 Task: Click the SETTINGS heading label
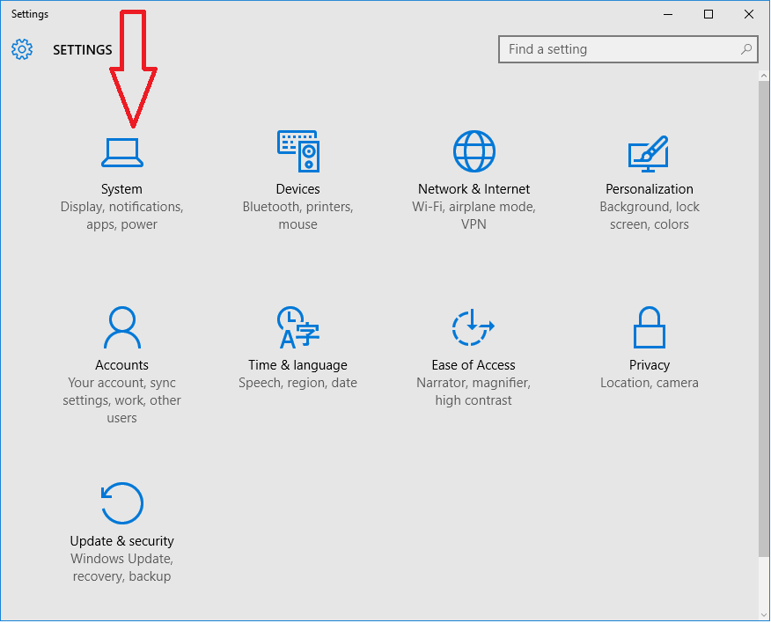[x=82, y=49]
